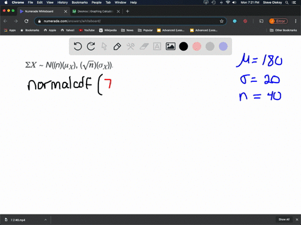
Task: Select the text box tool
Action: (x=157, y=46)
